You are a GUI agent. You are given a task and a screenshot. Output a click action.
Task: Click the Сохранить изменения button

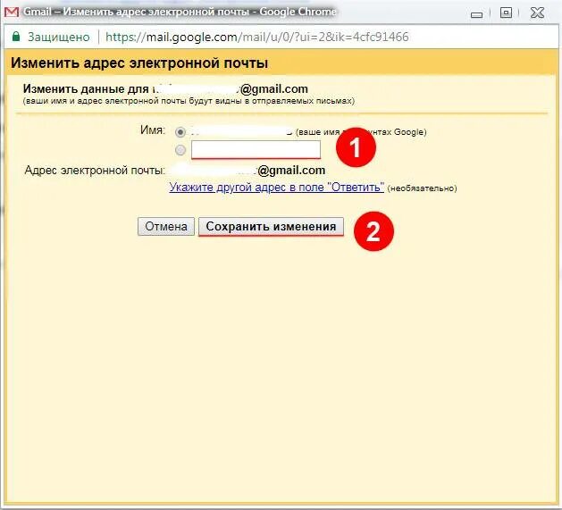(x=271, y=227)
